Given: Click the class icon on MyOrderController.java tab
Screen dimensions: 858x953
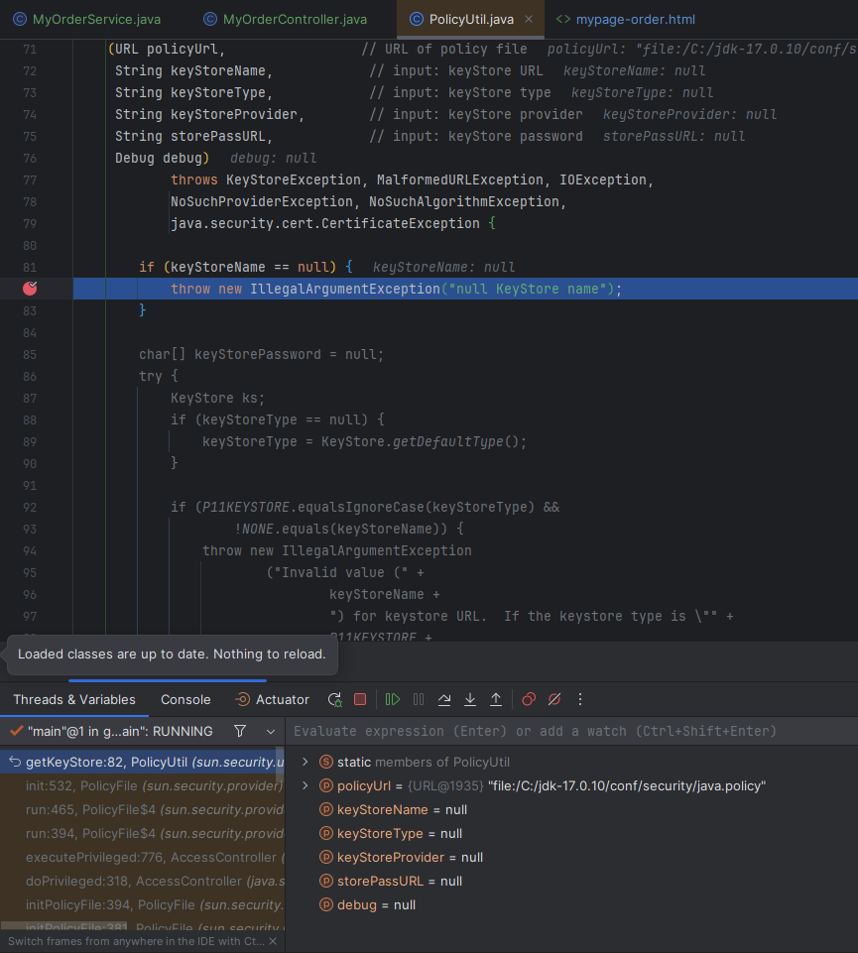Looking at the screenshot, I should (x=209, y=20).
